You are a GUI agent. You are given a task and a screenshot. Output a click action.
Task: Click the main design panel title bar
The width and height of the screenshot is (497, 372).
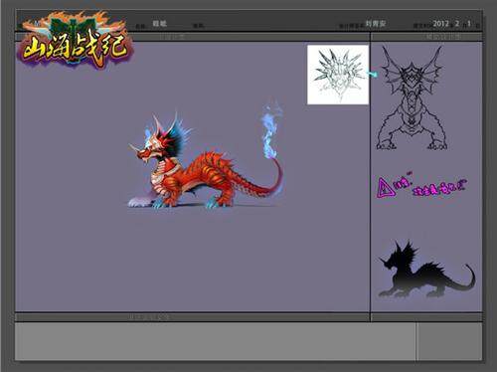(193, 37)
